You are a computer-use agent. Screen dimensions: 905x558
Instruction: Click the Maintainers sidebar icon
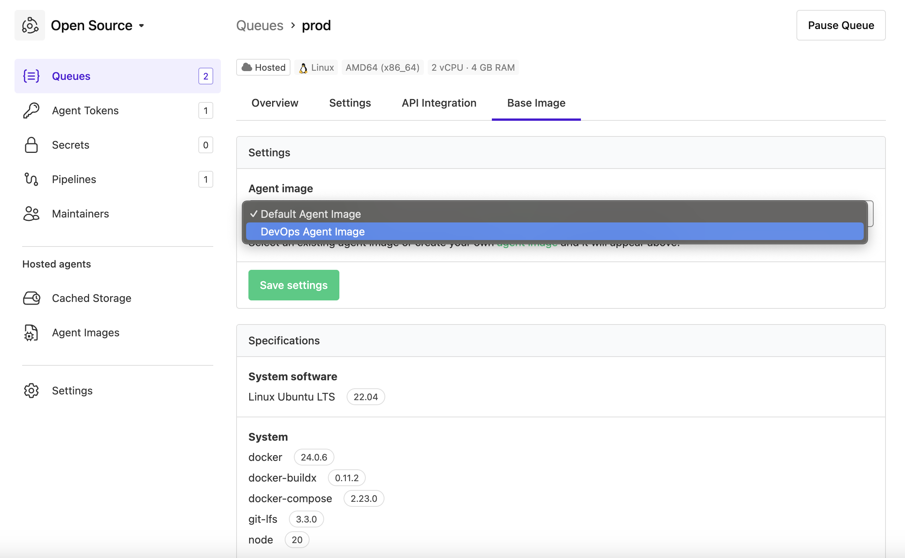click(32, 213)
